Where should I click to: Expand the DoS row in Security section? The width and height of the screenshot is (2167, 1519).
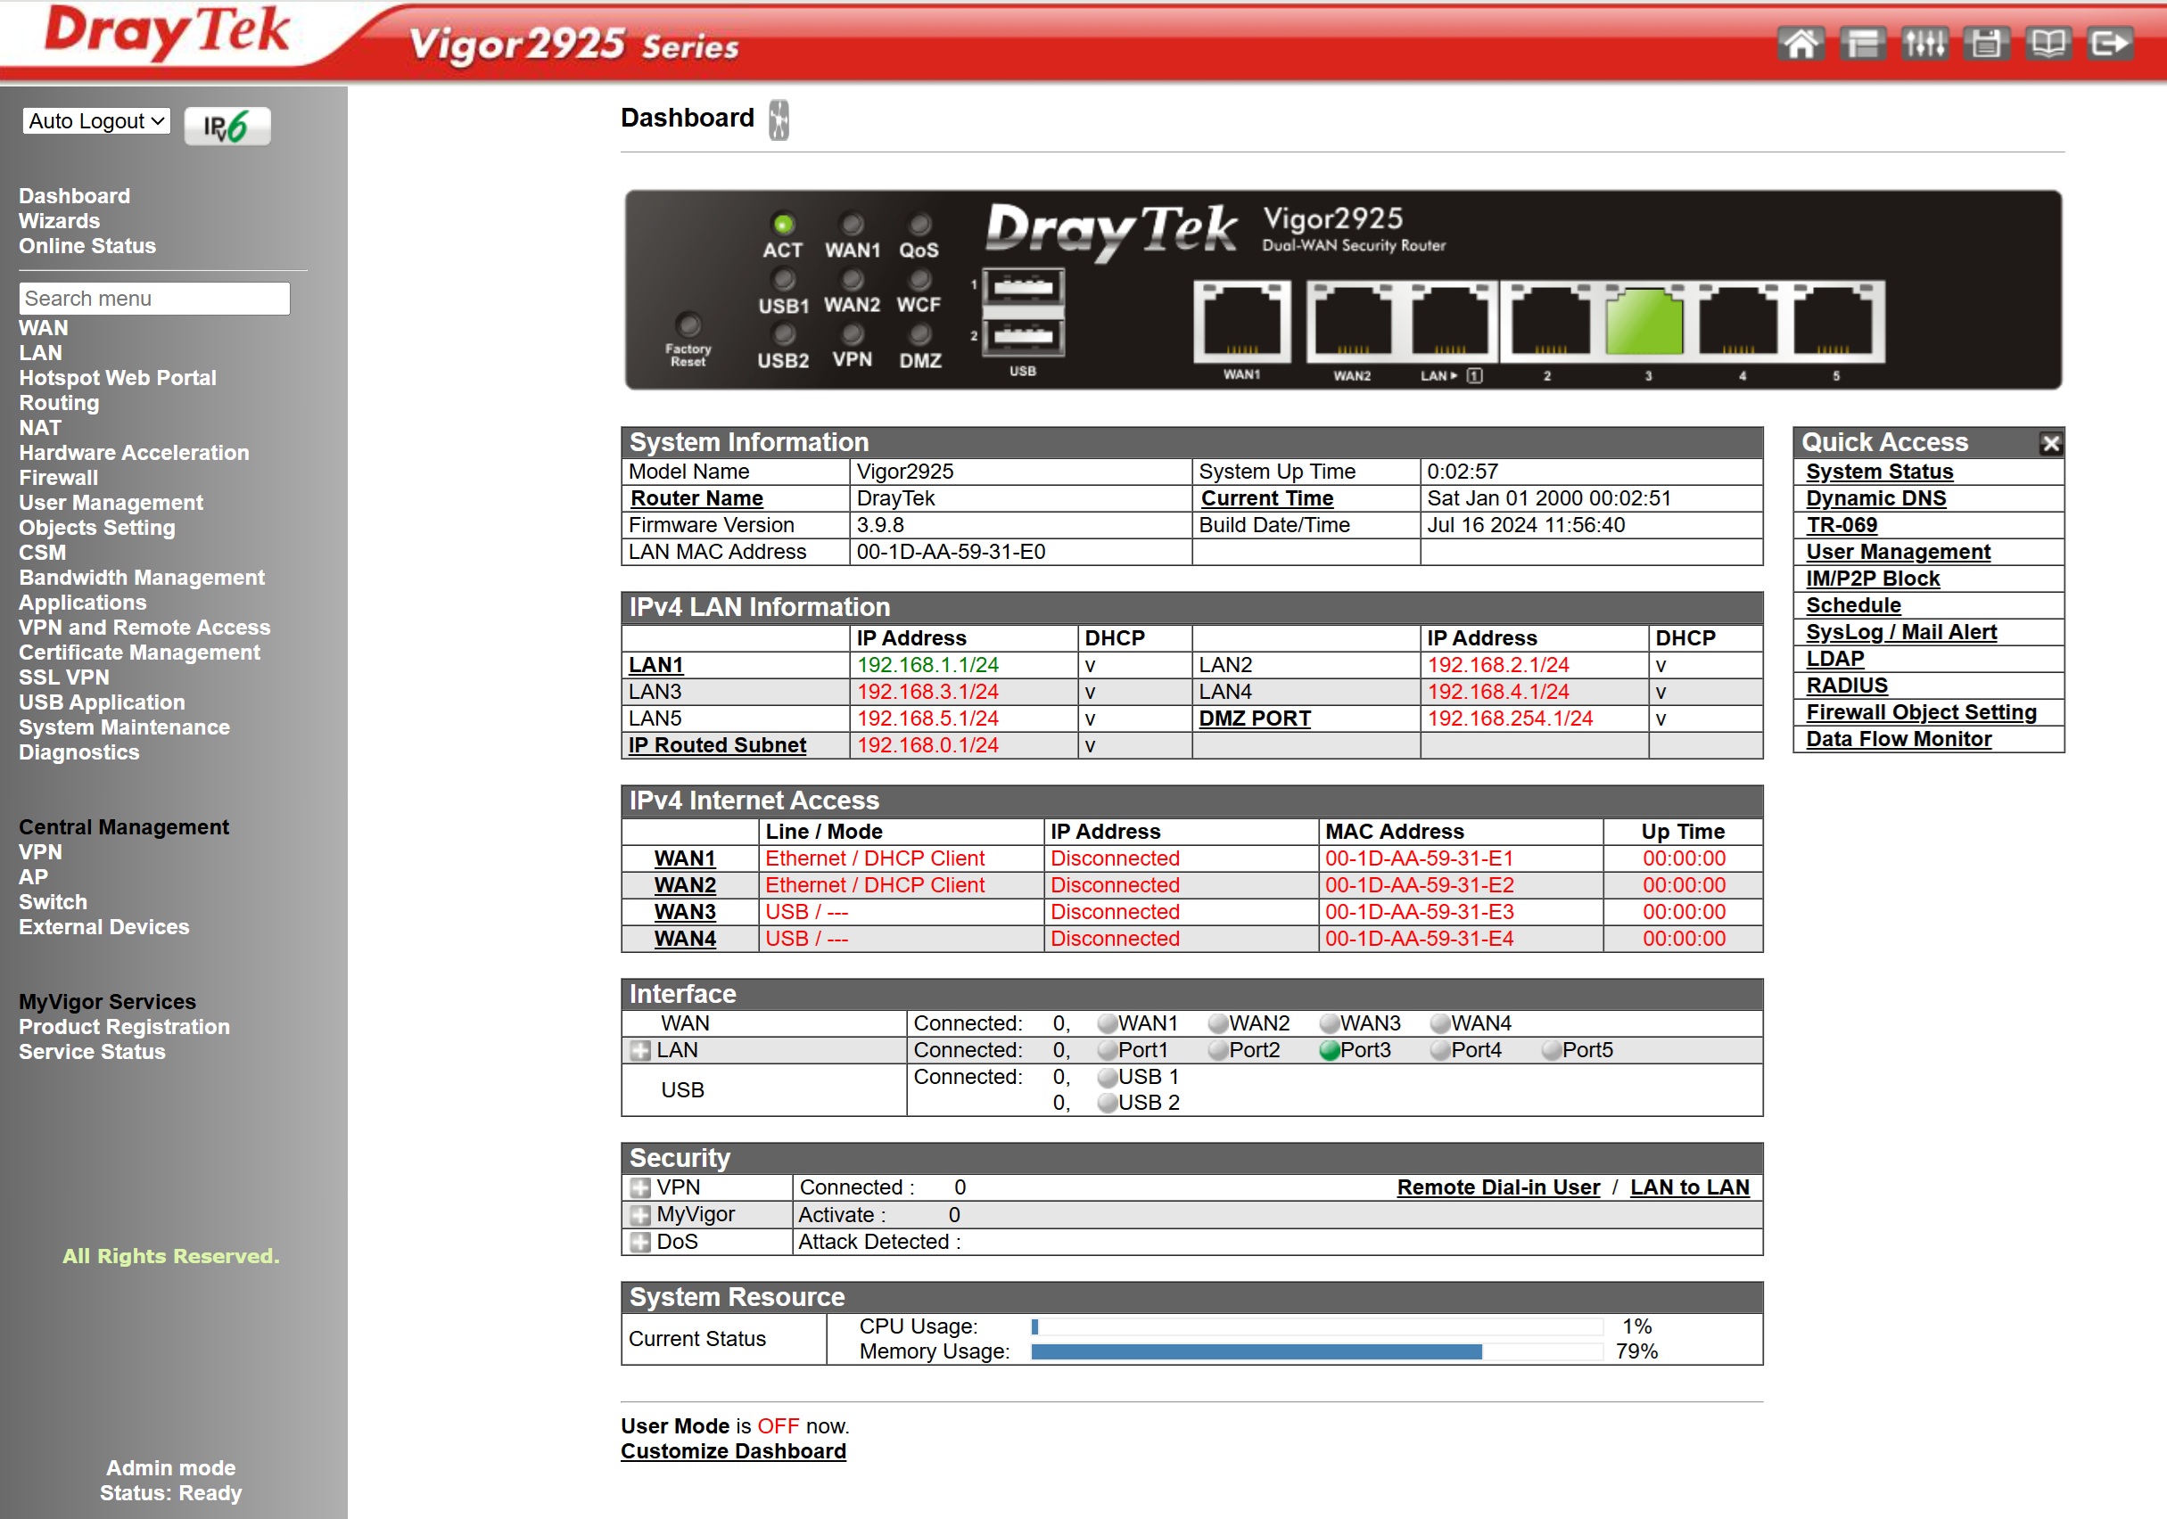[x=641, y=1243]
